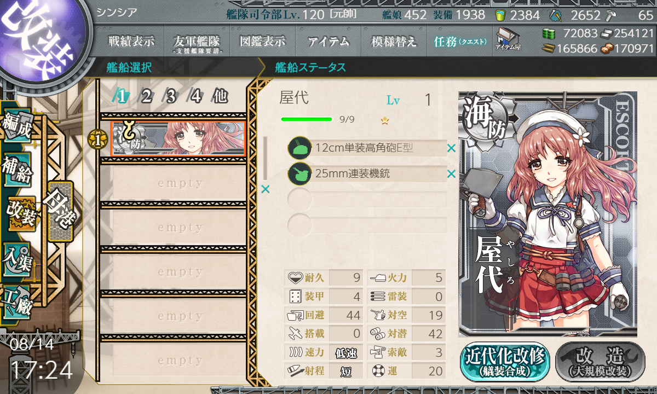Select the 屋代 ship banner in slot 1
Viewport: 657px width, 394px height.
tap(178, 138)
